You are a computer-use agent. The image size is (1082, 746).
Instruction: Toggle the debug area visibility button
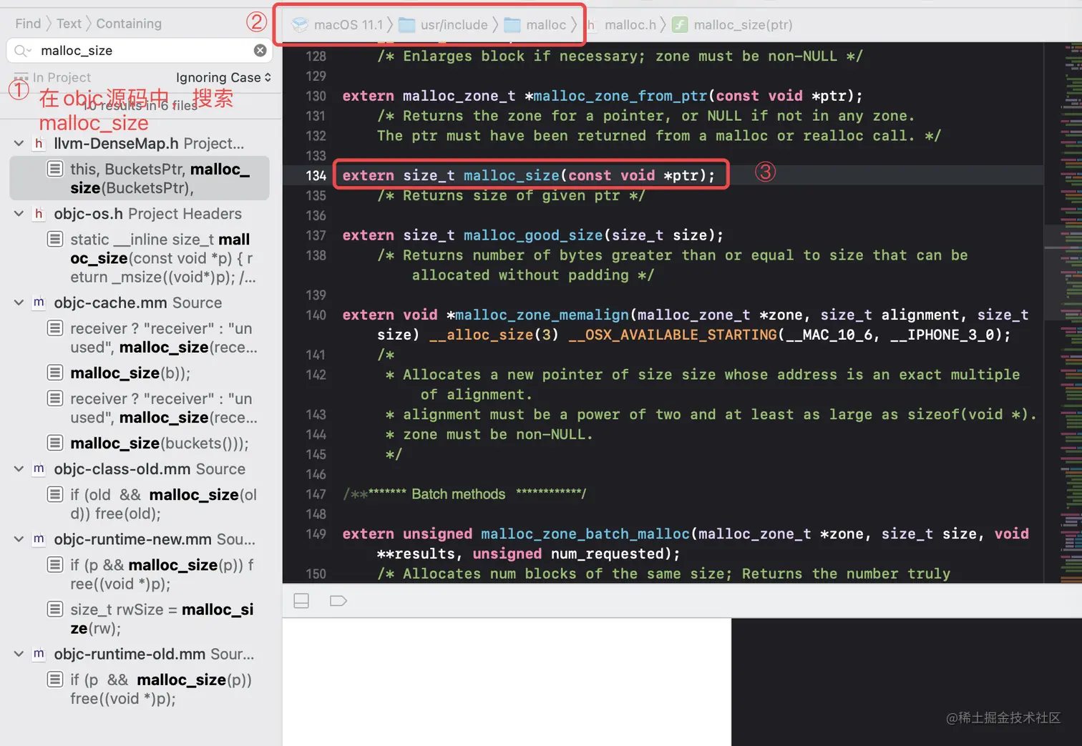pos(301,601)
